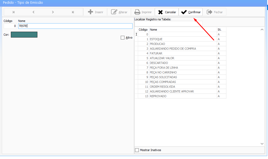Go to next record arrow
The image size is (268, 159).
coord(53,12)
